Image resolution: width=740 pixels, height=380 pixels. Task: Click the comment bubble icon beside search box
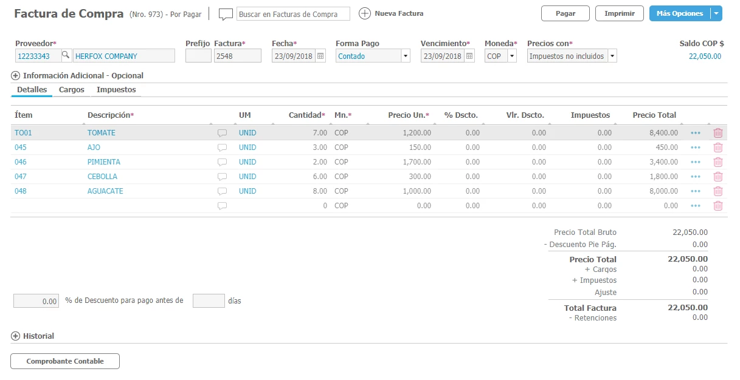pos(226,14)
